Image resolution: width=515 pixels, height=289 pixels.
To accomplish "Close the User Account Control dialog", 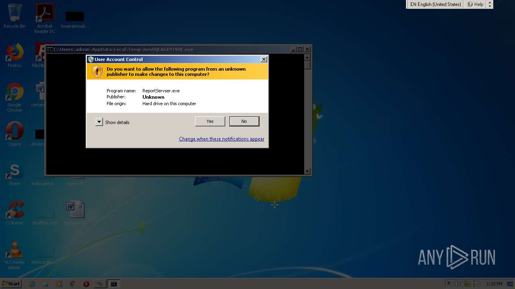I will click(x=264, y=59).
